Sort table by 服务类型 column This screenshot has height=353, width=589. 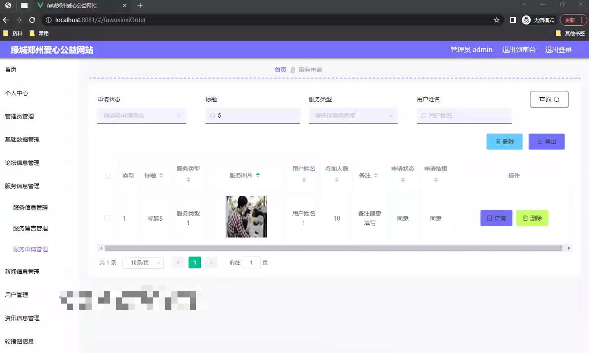click(x=188, y=180)
